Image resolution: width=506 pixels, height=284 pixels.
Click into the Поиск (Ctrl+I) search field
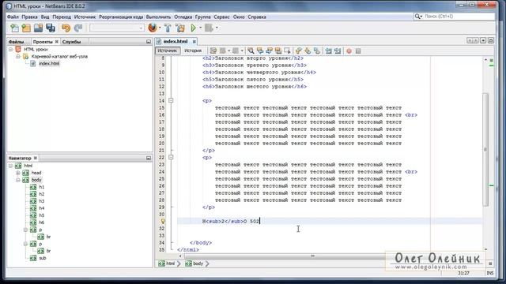(x=459, y=16)
